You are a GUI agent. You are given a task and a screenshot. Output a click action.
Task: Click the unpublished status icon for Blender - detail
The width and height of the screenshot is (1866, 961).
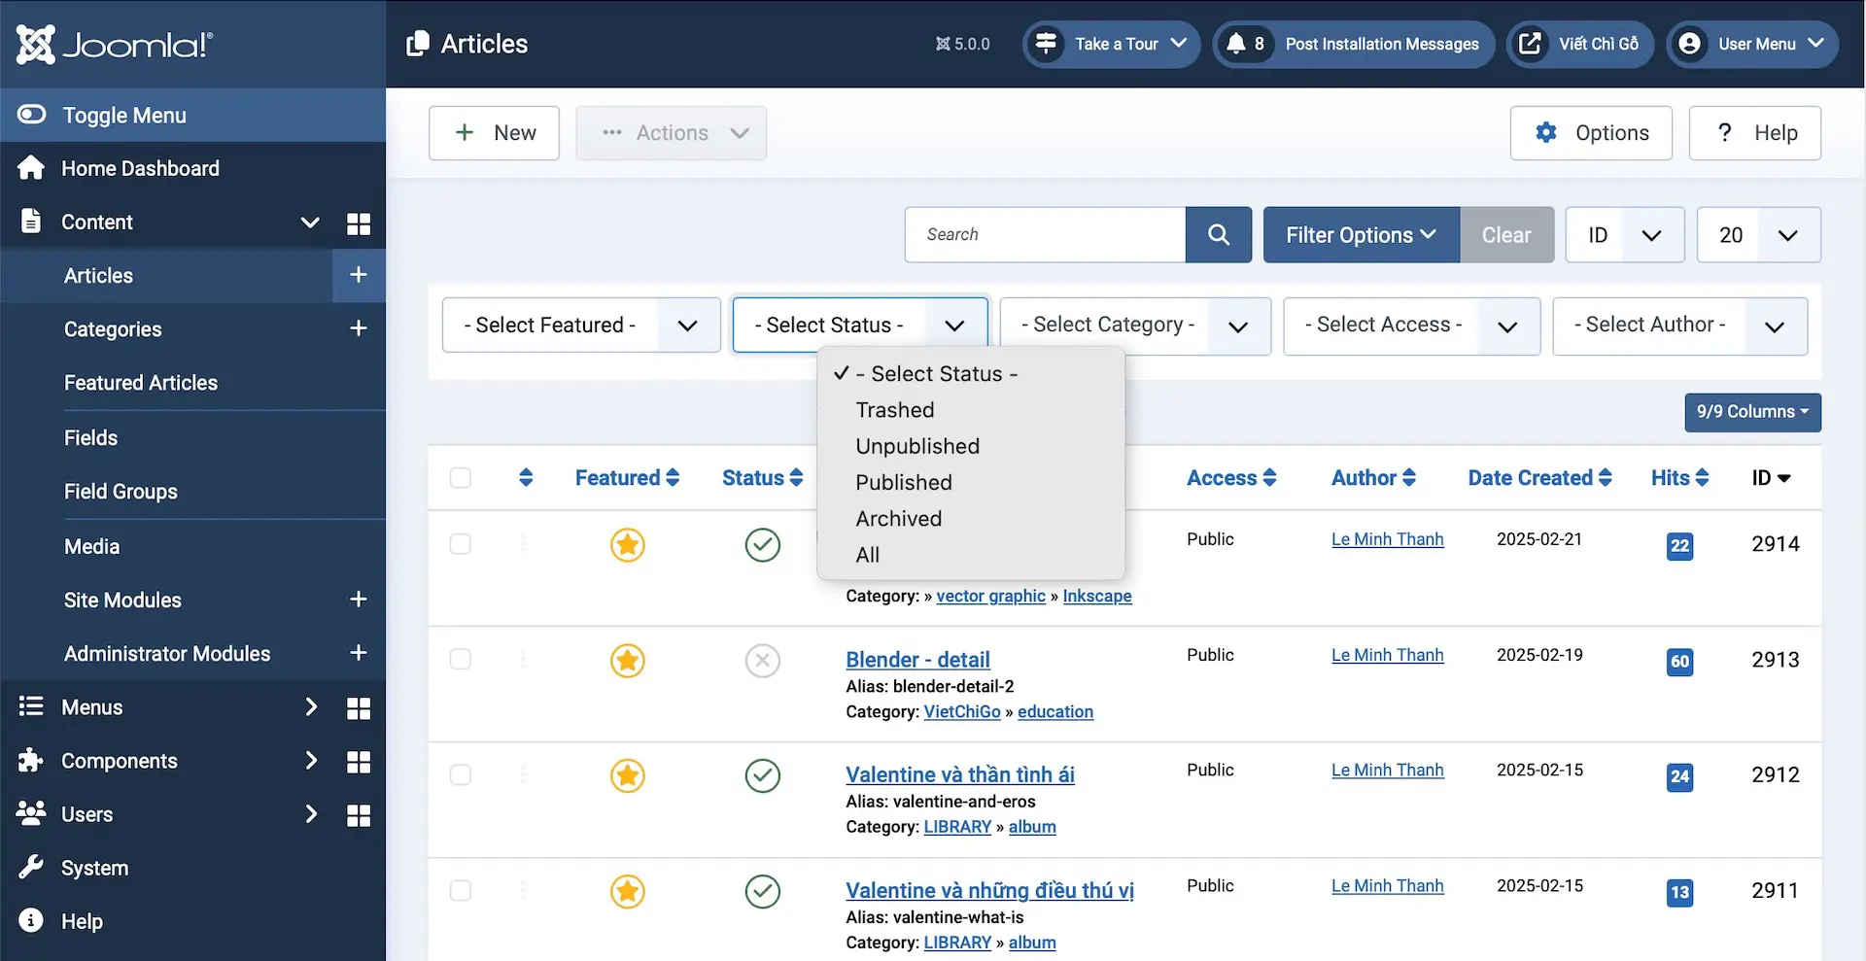point(762,661)
